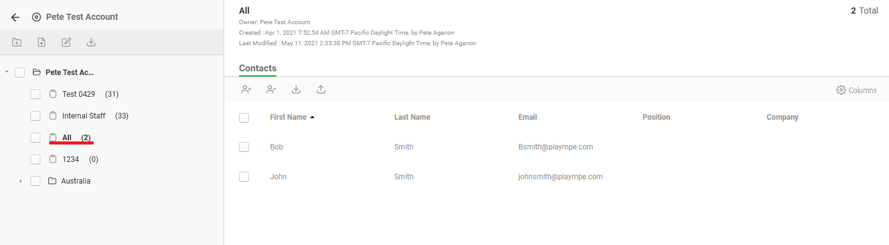Screen dimensions: 889x245
Task: Tick the checkbox for John Smith row
Action: tap(244, 177)
